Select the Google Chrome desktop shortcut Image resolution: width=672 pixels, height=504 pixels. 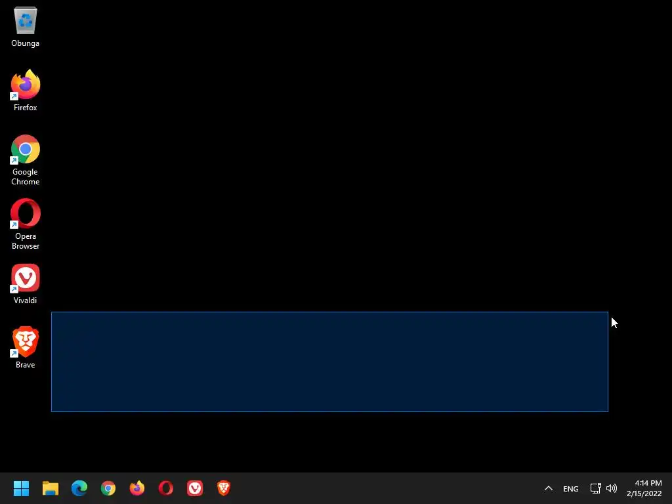coord(26,160)
